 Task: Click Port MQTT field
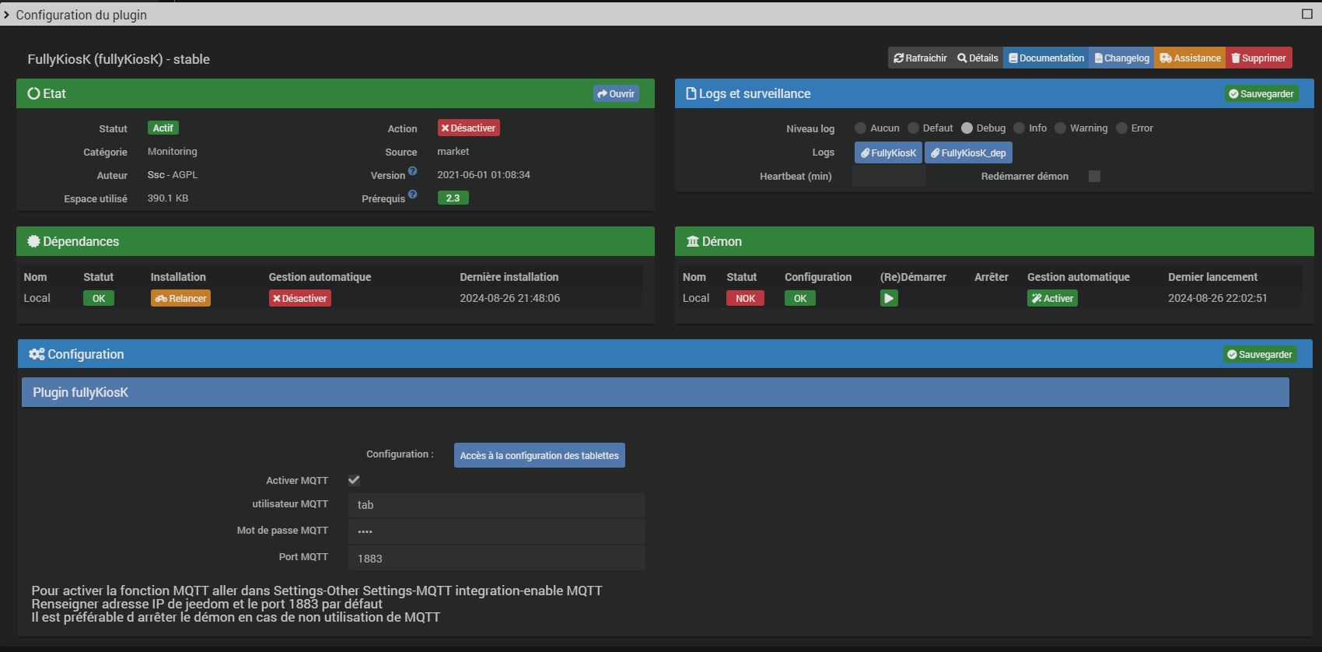coord(496,559)
